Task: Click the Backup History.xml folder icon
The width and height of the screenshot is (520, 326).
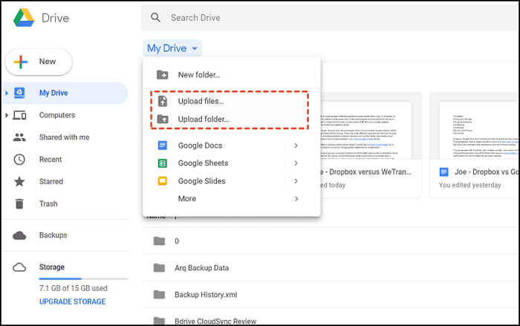Action: click(x=159, y=295)
